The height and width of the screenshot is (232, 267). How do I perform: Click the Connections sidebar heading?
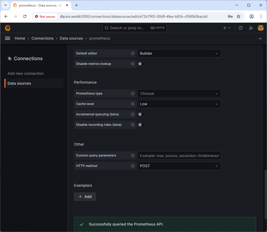click(28, 59)
